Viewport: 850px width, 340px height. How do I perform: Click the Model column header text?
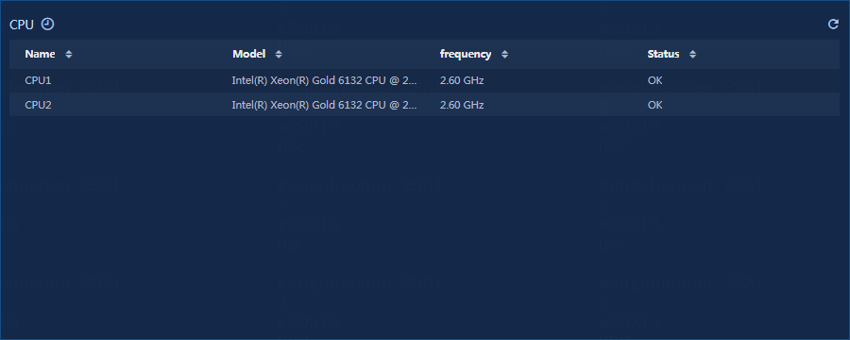[x=248, y=54]
